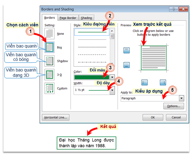The image size is (192, 156).
Task: Select the dashed line in Style list
Action: pos(92,47)
